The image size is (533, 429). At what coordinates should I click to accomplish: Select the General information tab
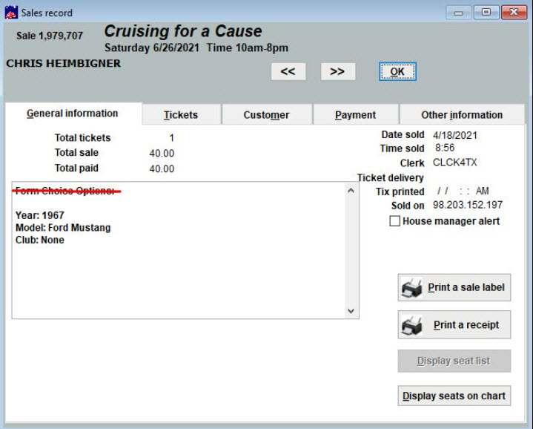[73, 114]
